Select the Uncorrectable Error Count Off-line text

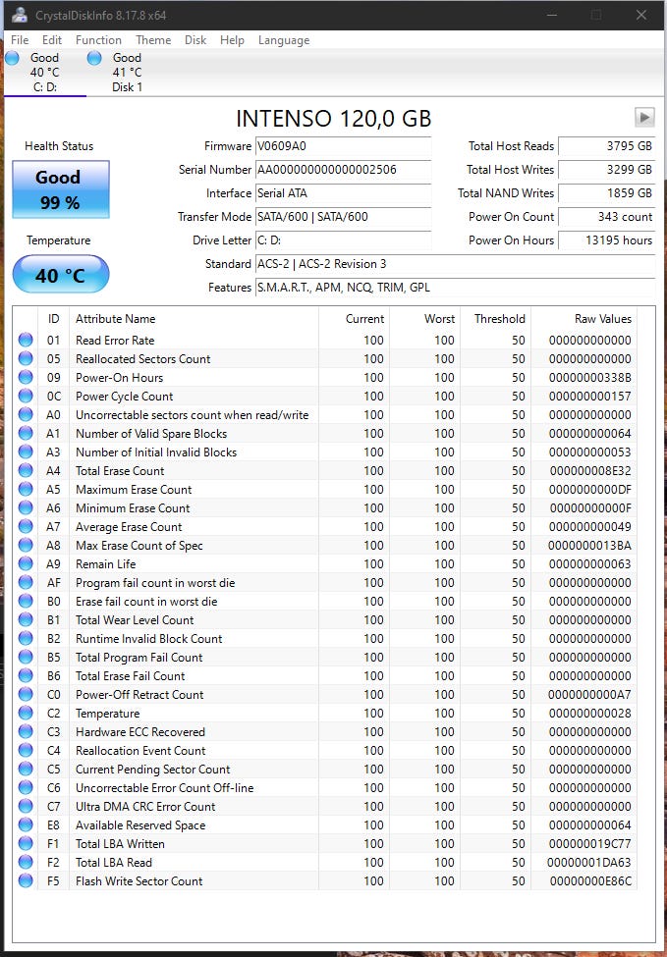[x=164, y=788]
